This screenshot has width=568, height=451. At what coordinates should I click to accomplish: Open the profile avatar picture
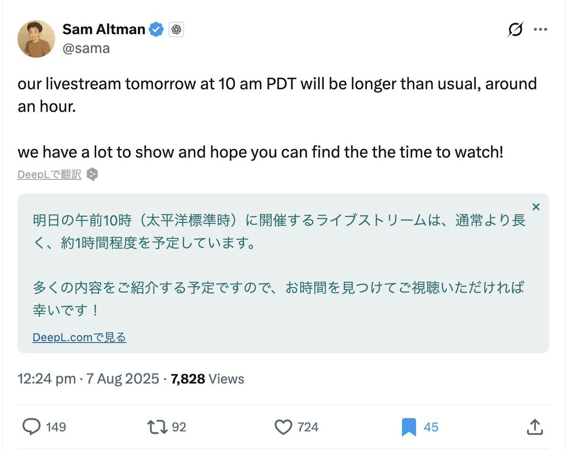pos(36,39)
